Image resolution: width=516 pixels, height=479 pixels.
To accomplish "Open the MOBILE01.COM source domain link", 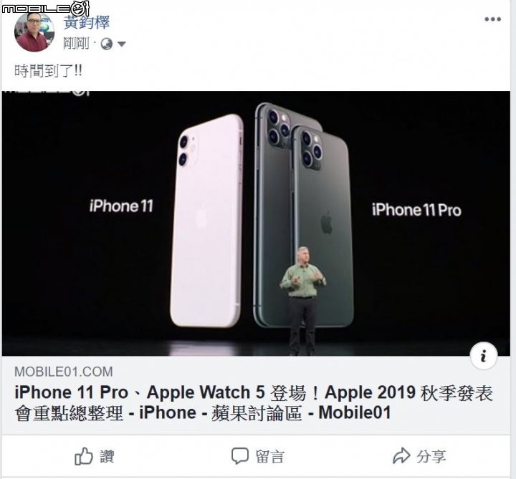I will (x=64, y=372).
